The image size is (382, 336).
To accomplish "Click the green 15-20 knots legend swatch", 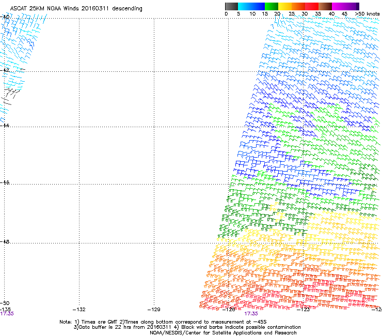I will [272, 6].
